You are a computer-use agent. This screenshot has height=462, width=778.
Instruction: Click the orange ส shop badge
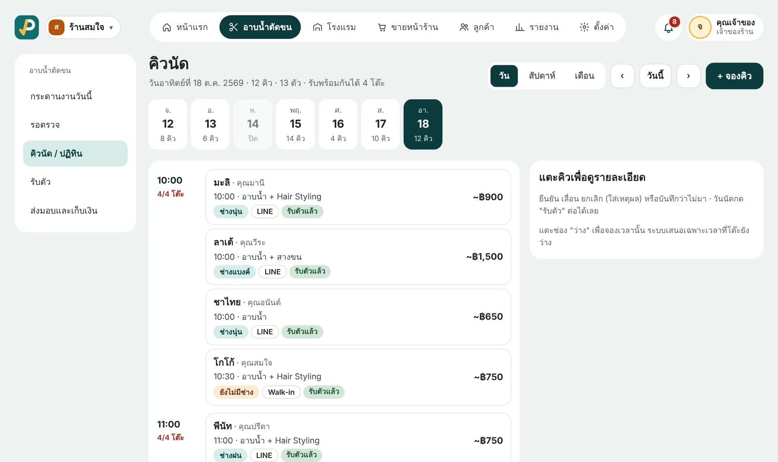(56, 27)
